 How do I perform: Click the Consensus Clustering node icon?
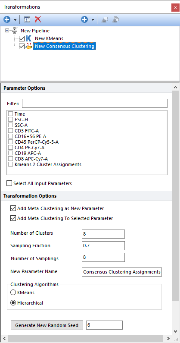tap(29, 46)
